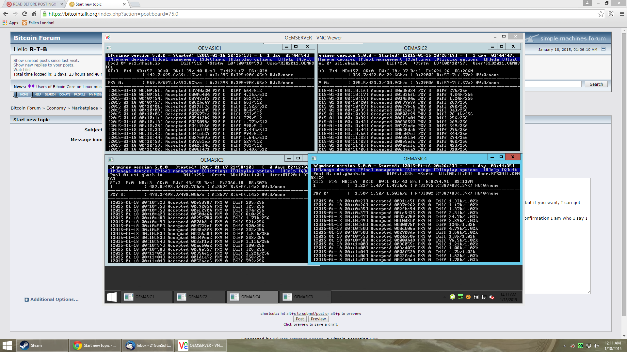Open the Bitcoin tray icon in remote desktop

coord(468,297)
